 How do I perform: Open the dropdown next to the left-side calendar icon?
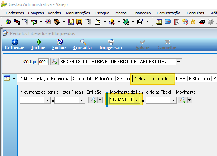(14, 79)
